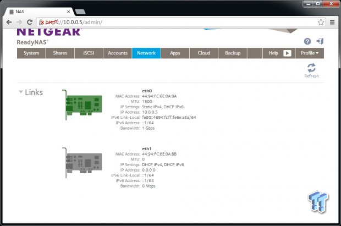
Task: Click the browser forward arrow
Action: click(19, 22)
